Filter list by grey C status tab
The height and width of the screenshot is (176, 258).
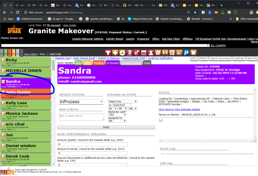tap(17, 53)
